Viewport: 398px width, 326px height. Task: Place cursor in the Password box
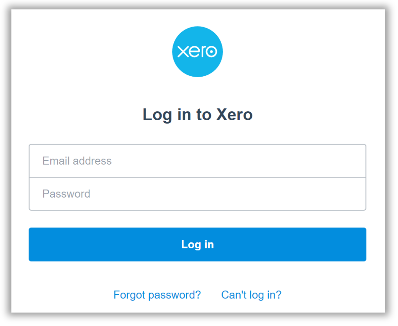[197, 194]
